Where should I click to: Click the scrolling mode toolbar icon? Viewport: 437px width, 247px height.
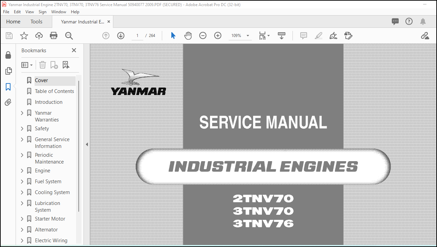click(282, 36)
